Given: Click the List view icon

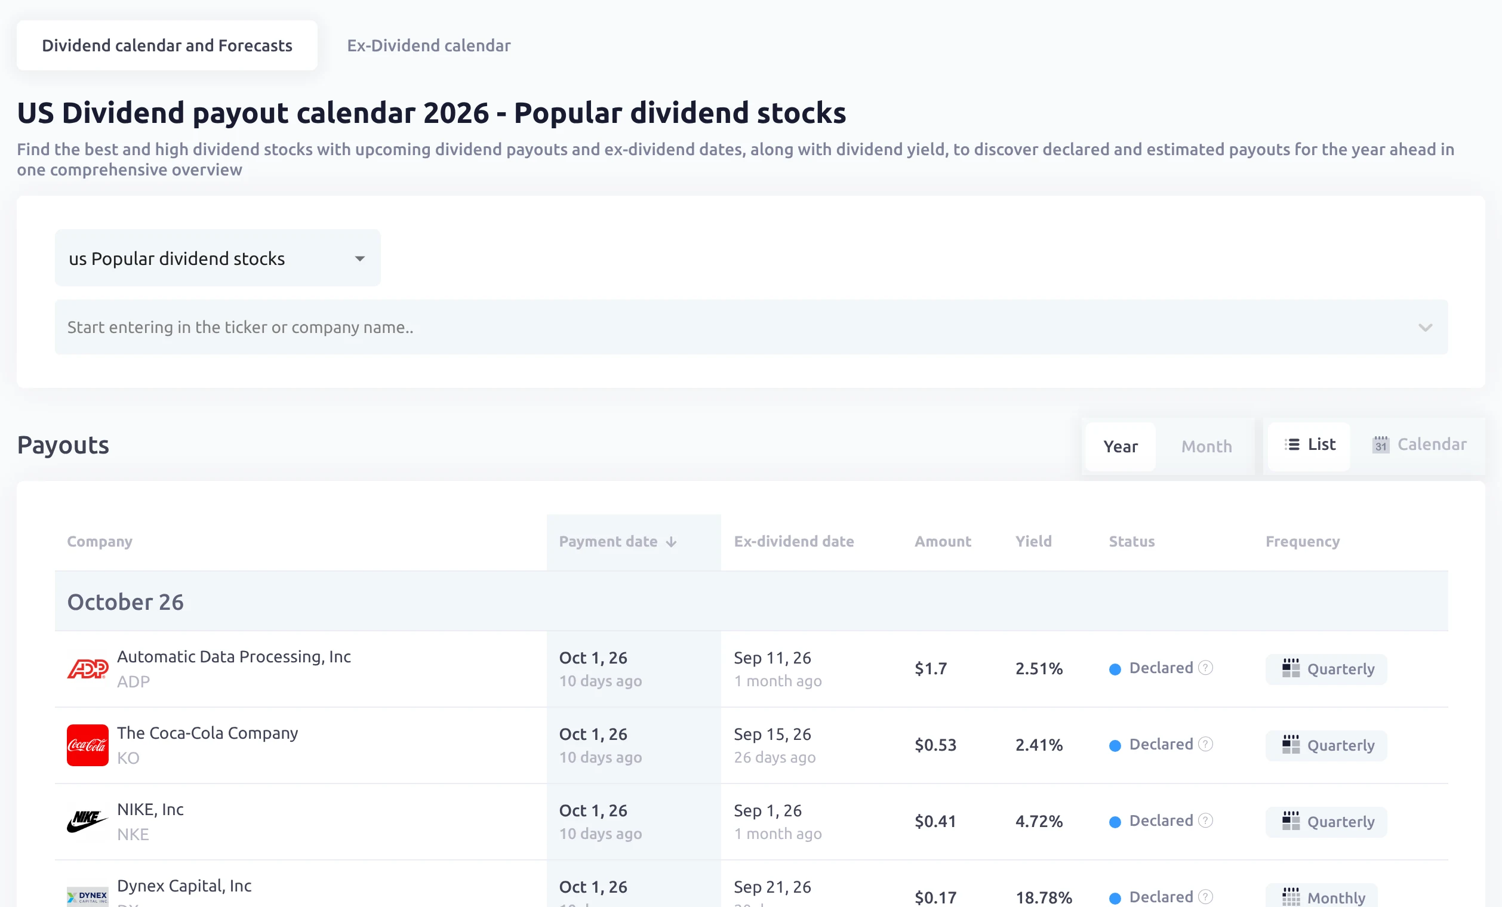Looking at the screenshot, I should point(1292,445).
